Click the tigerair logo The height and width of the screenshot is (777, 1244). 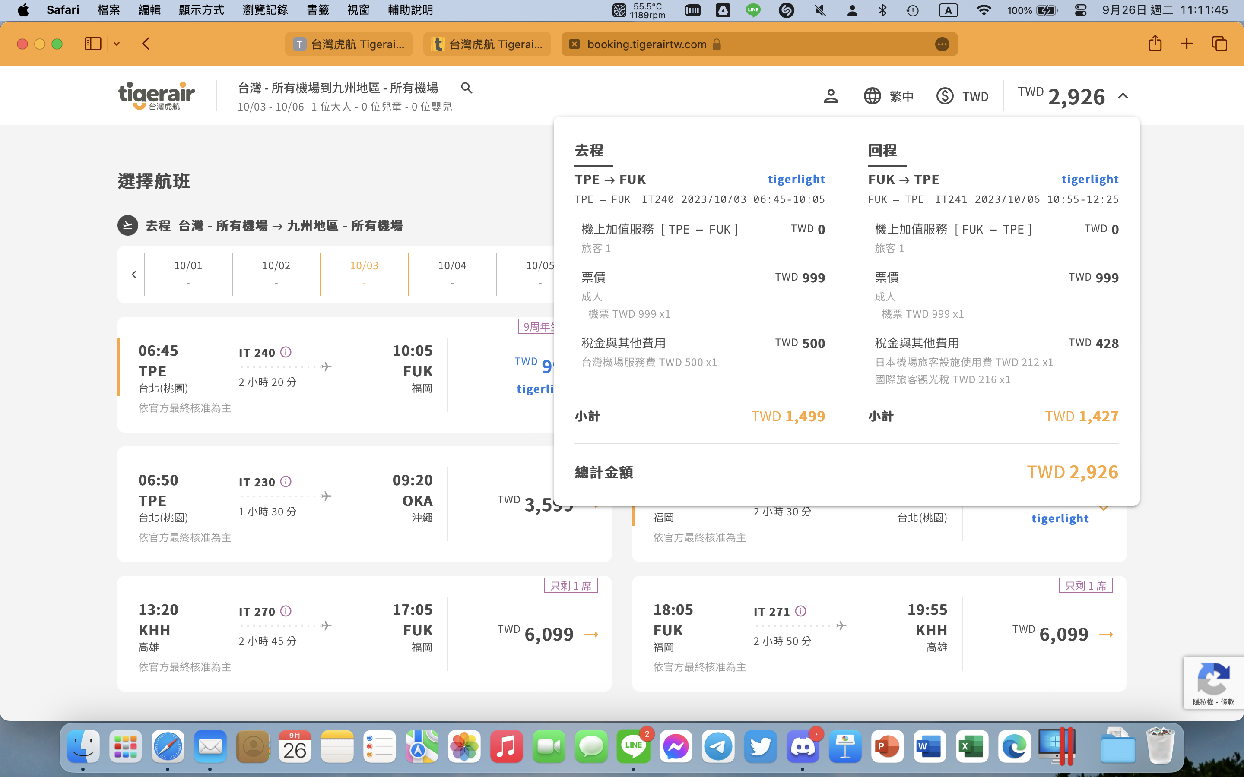pos(156,95)
